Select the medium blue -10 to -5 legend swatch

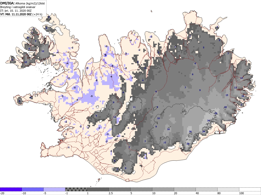pyautogui.click(x=33, y=189)
